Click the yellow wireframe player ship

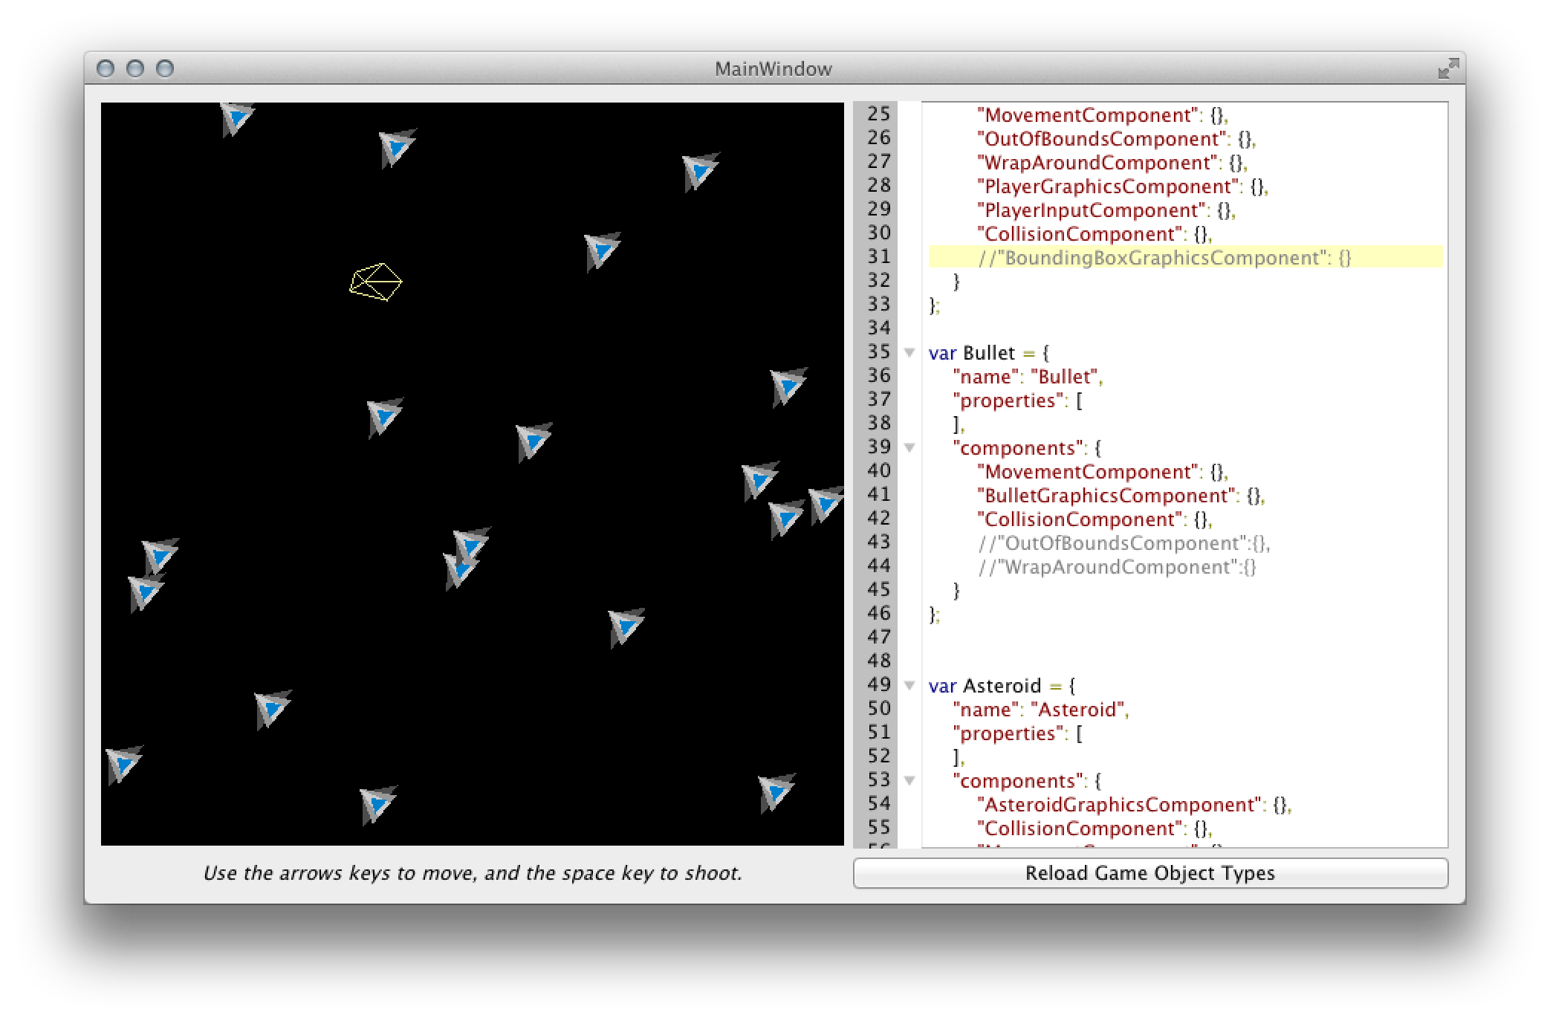[x=376, y=282]
